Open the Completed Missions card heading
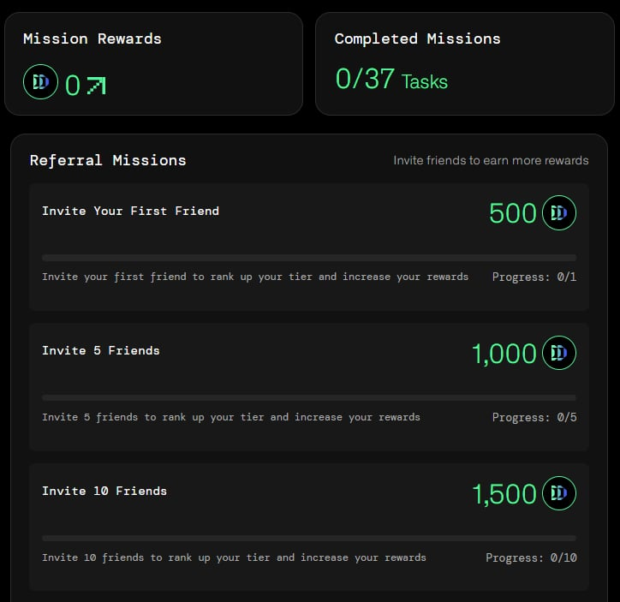The width and height of the screenshot is (620, 602). 418,39
